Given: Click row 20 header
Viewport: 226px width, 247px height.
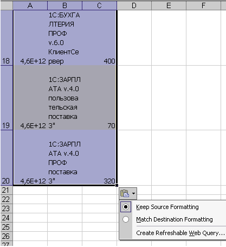Looking at the screenshot, I should point(7,157).
